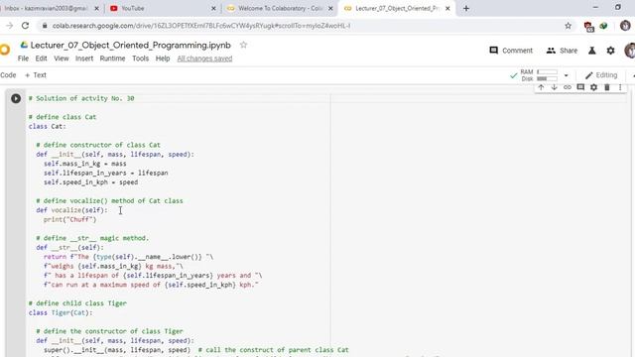Add a Code cell
Viewport: 635px width, 357px height.
pos(8,75)
